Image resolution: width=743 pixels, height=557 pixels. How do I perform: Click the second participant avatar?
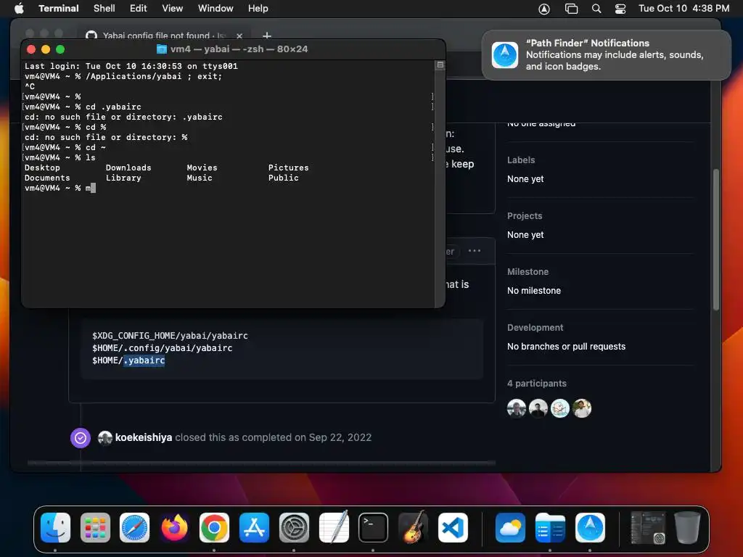tap(538, 408)
